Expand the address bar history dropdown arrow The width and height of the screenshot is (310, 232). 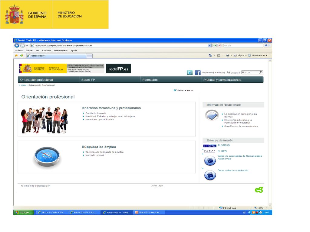click(209, 46)
